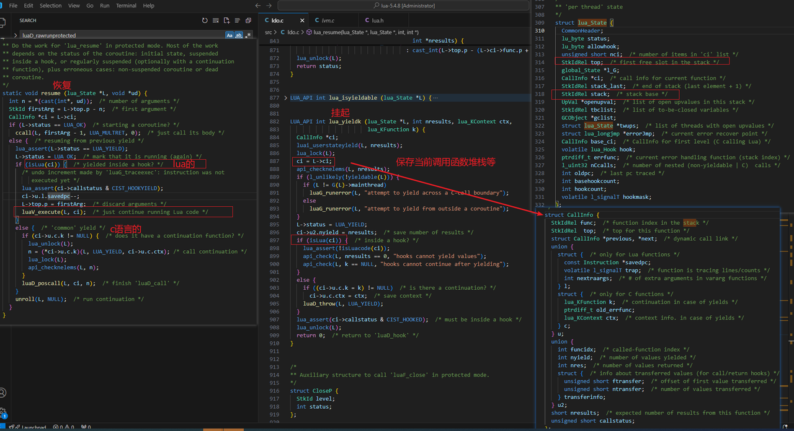Open a new search editor
The width and height of the screenshot is (794, 431).
click(226, 20)
